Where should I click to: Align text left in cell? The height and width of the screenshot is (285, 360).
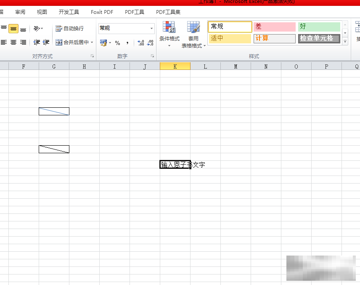4,42
